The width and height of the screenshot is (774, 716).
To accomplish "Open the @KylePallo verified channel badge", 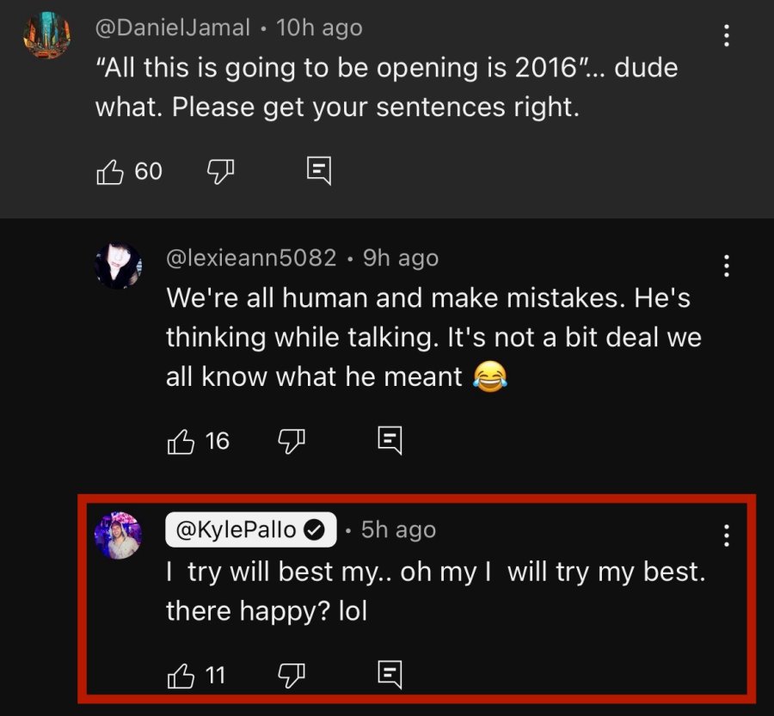I will 251,529.
